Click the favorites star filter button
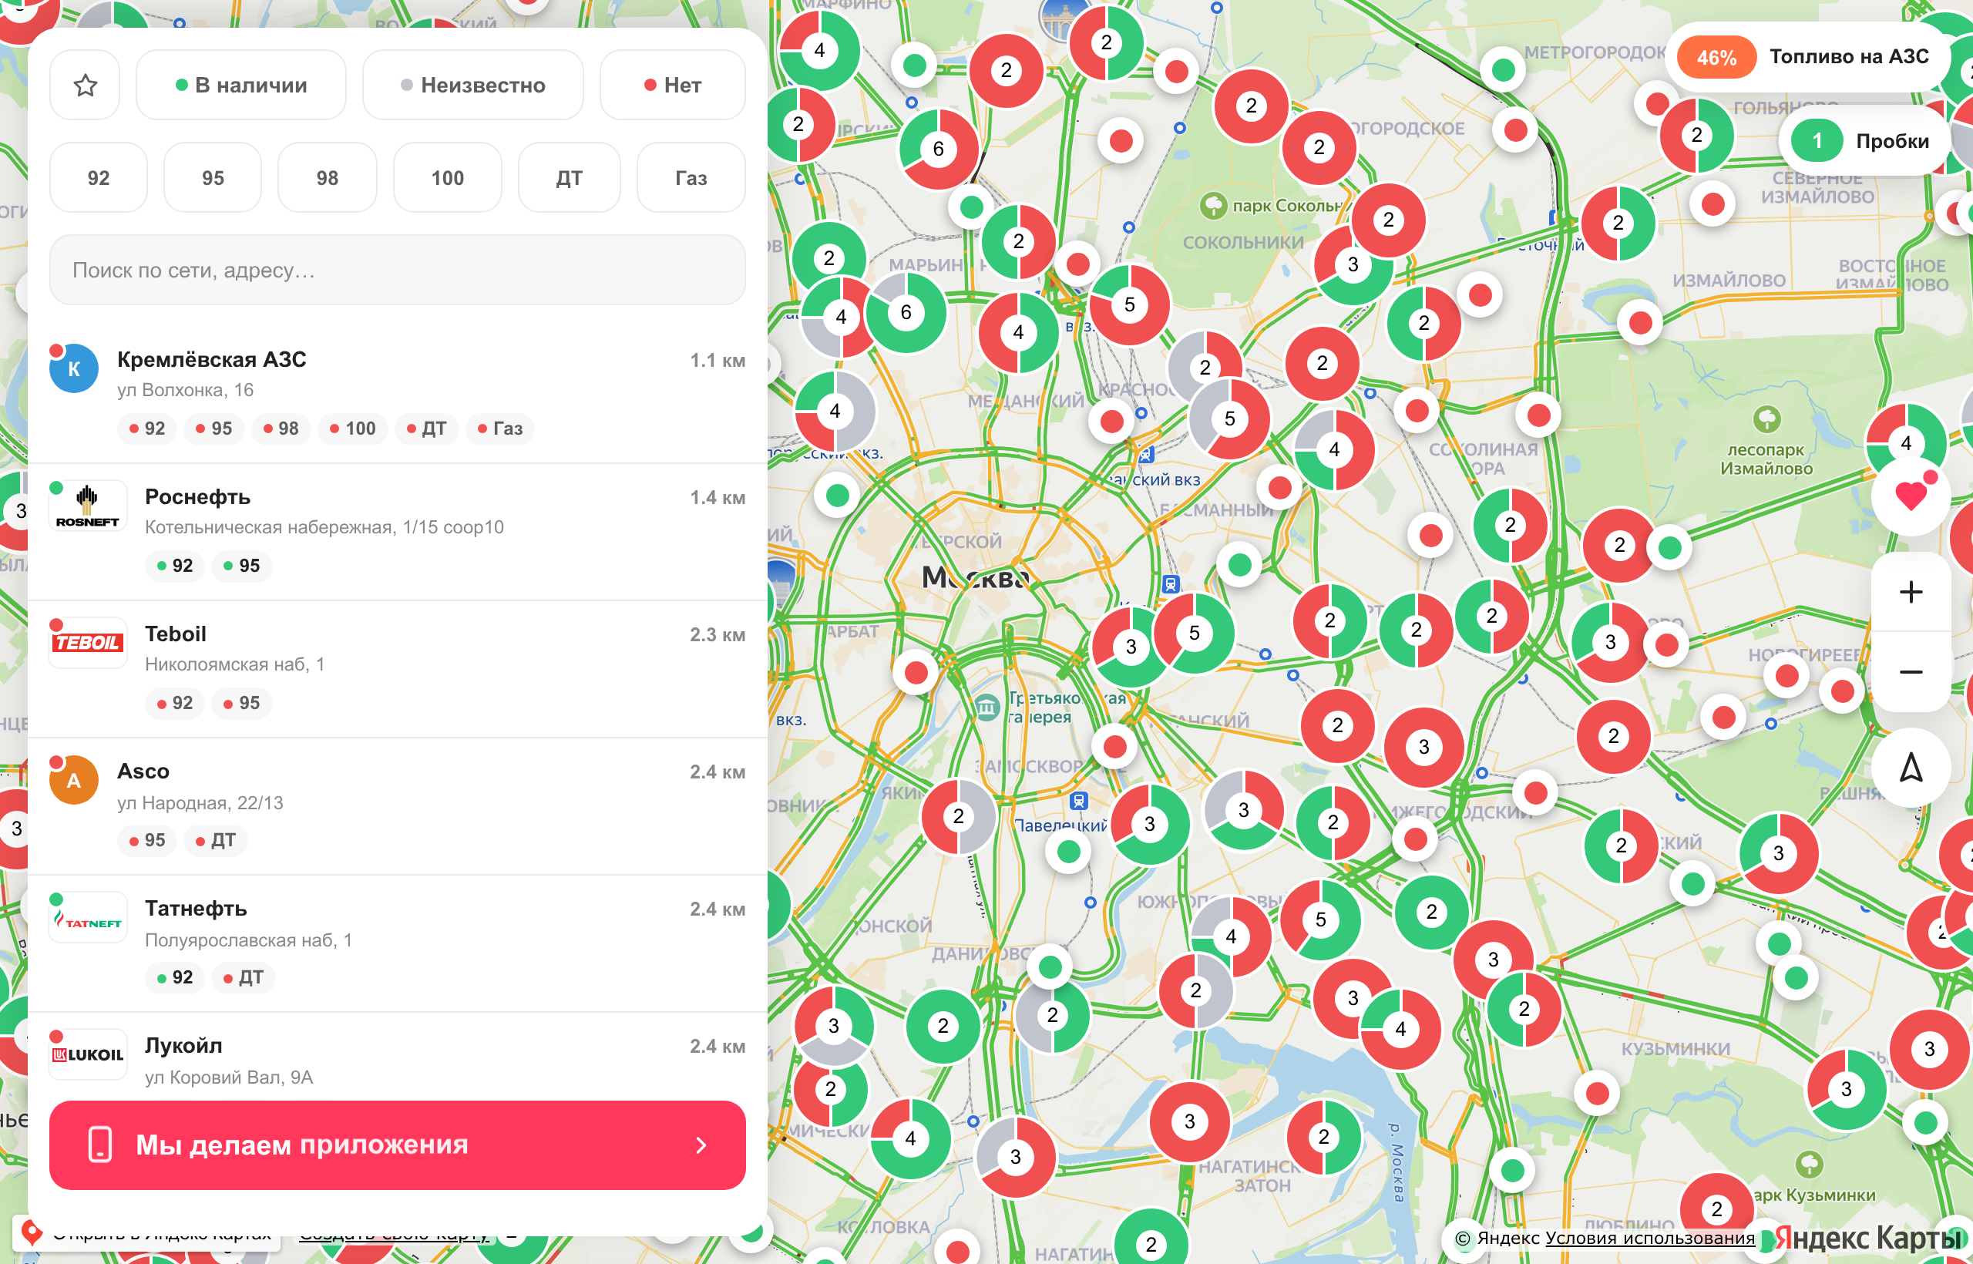 coord(85,85)
